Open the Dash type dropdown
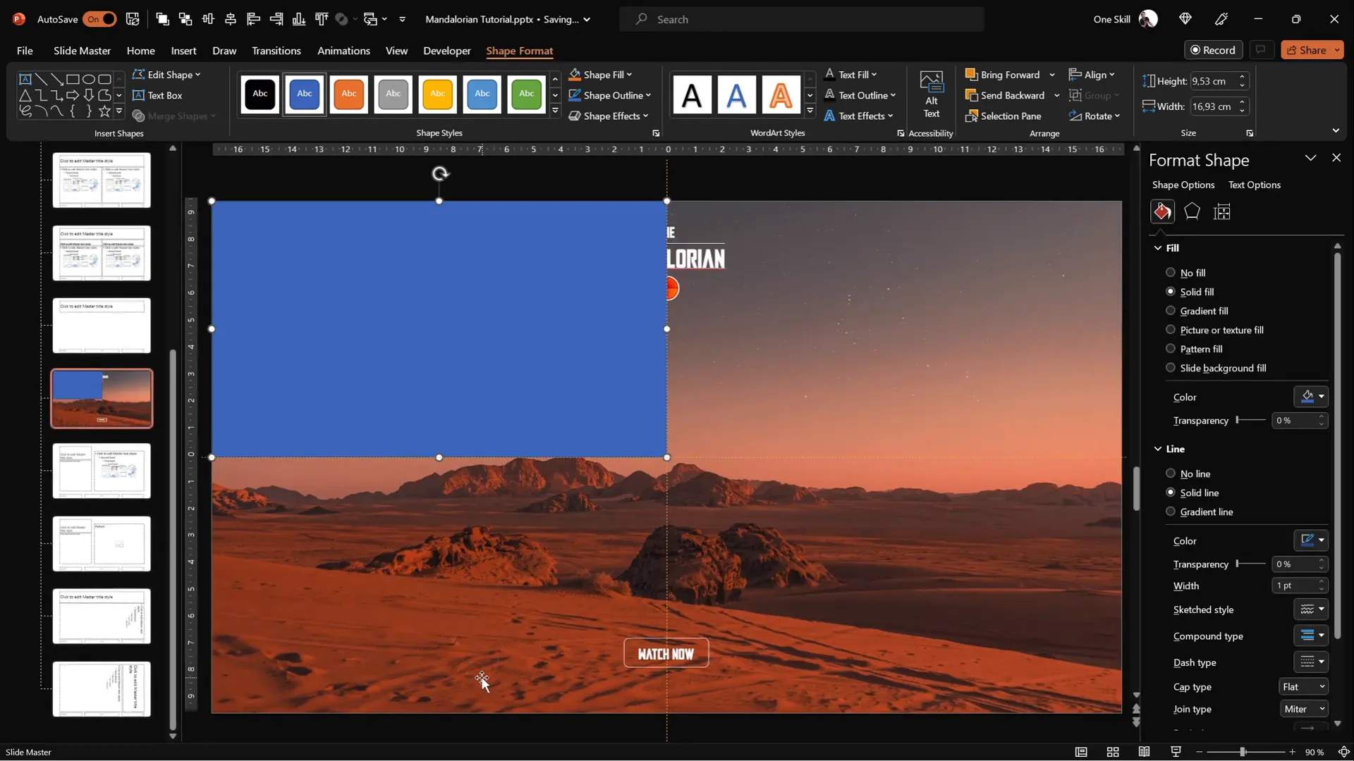 [x=1311, y=662]
